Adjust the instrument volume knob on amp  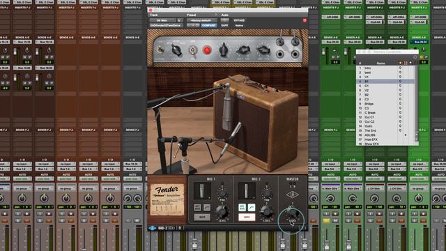tap(243, 50)
